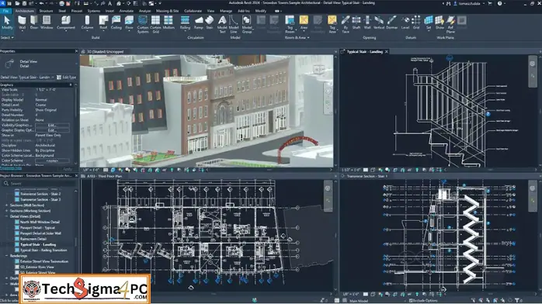This screenshot has height=304, width=542.
Task: Open the Massing & Site tab
Action: tap(167, 11)
